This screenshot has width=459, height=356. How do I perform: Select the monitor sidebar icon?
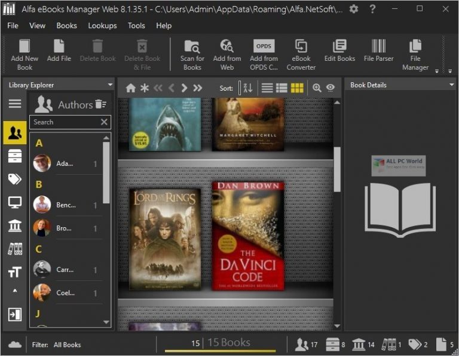pyautogui.click(x=15, y=202)
